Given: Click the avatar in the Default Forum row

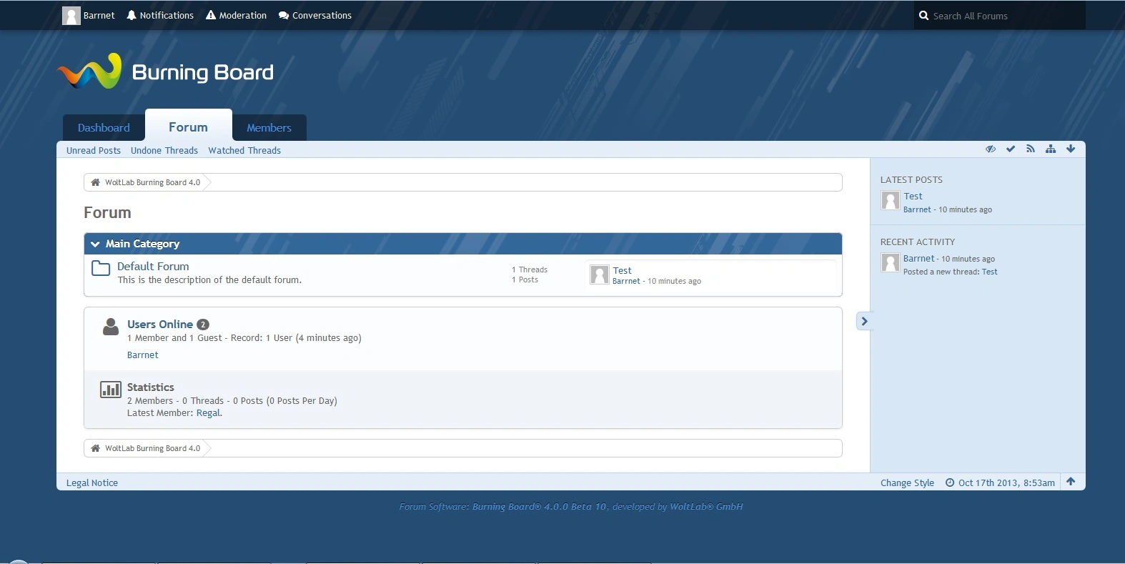Looking at the screenshot, I should [600, 274].
